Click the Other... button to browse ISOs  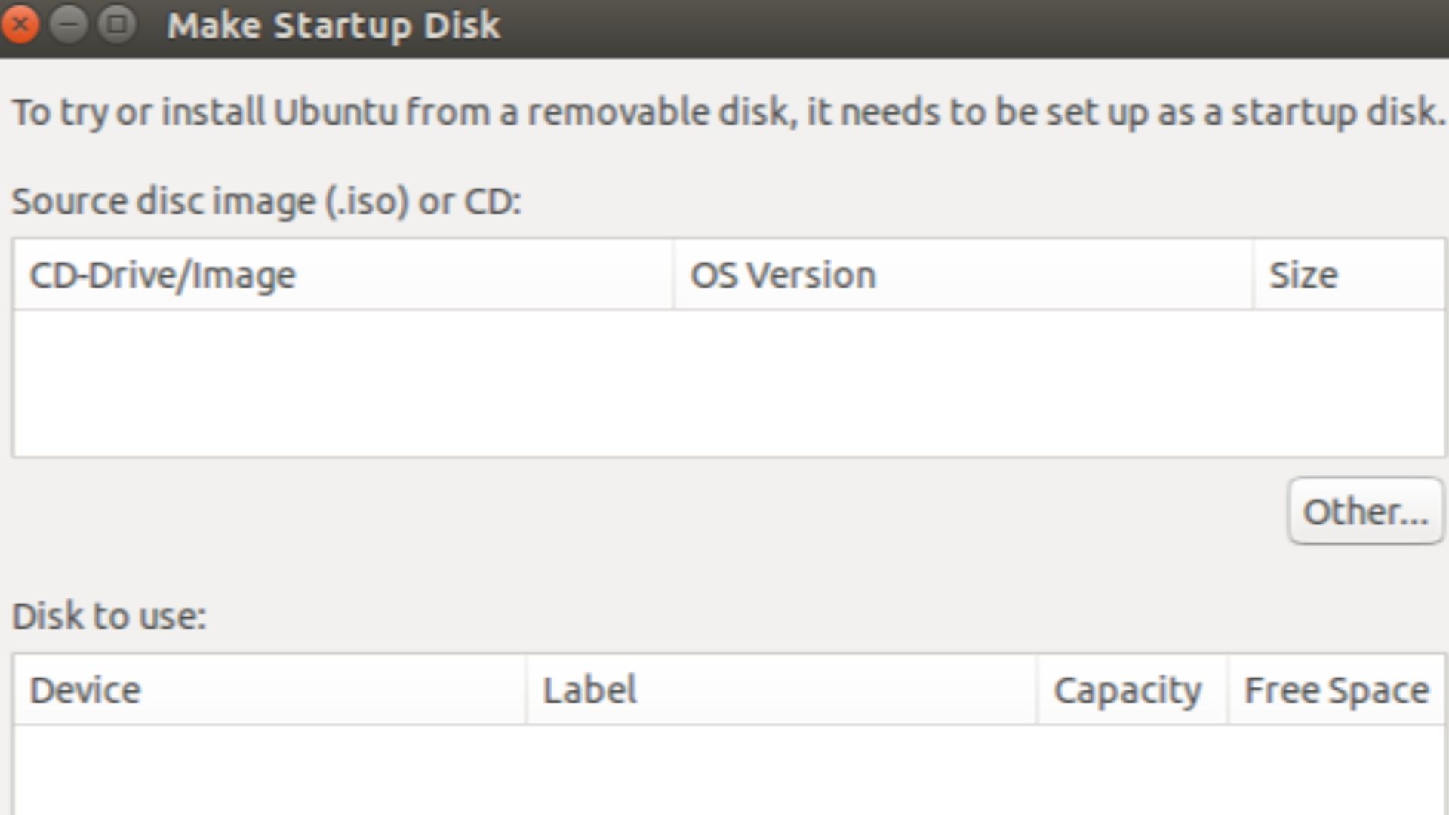1363,512
